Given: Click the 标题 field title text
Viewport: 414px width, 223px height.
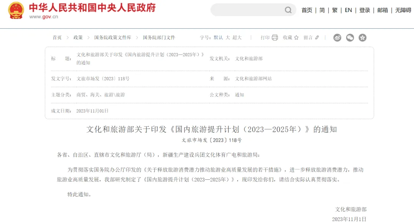Looking at the screenshot, I should tap(140, 59).
